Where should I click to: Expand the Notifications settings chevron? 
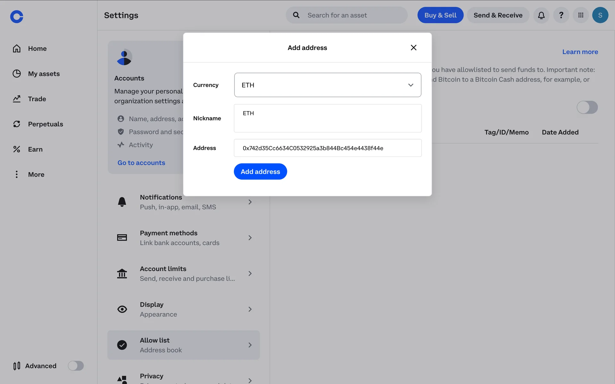click(250, 202)
